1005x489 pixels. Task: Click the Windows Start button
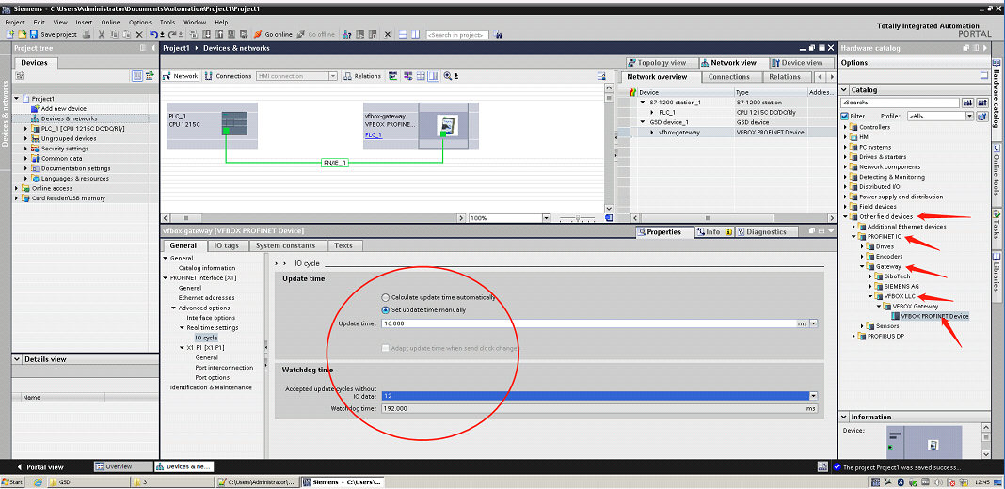coord(13,481)
